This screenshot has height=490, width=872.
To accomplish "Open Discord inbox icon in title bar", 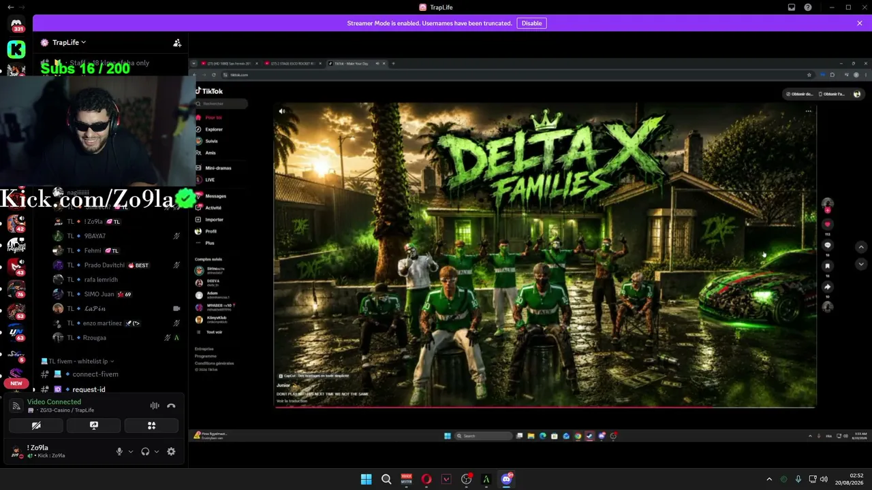I will [792, 7].
